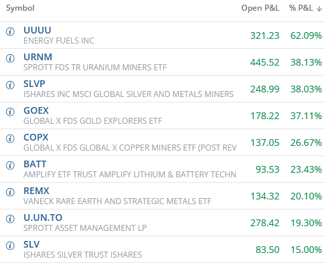Click the info icon next to UUUU

tap(10, 31)
